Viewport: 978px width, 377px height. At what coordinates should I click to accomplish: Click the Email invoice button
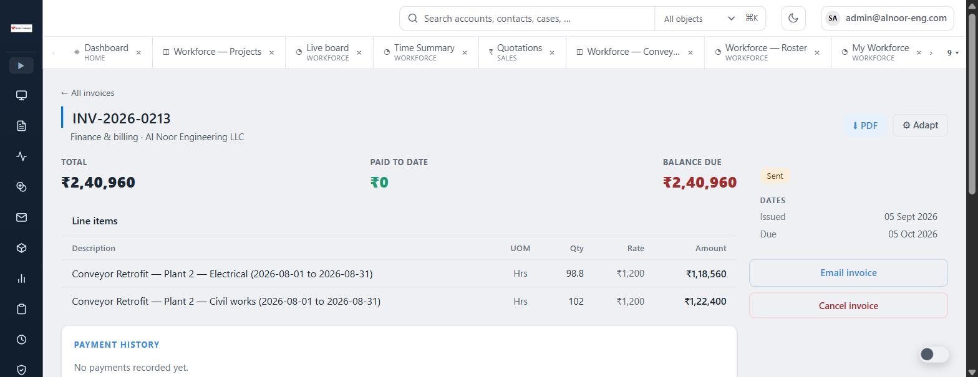(848, 273)
